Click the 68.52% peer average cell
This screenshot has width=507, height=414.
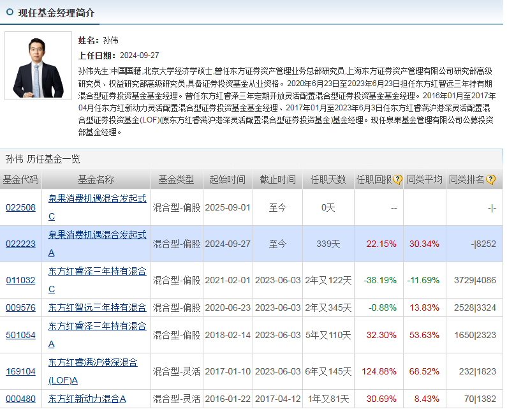(424, 371)
